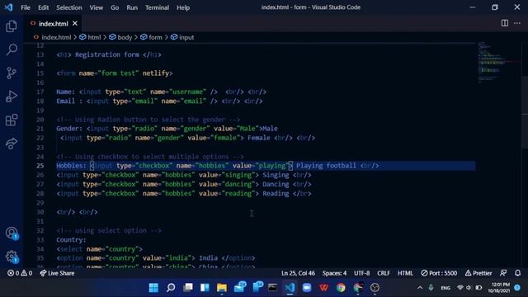Open the Search view in activity bar
The image size is (528, 297).
12,49
